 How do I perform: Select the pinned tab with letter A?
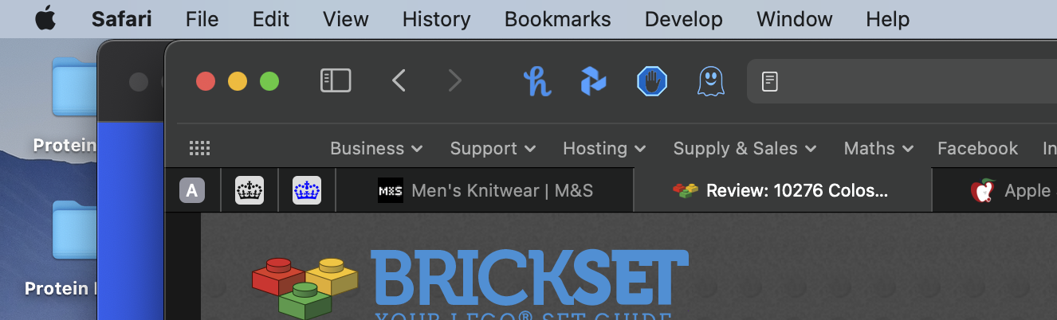(192, 190)
